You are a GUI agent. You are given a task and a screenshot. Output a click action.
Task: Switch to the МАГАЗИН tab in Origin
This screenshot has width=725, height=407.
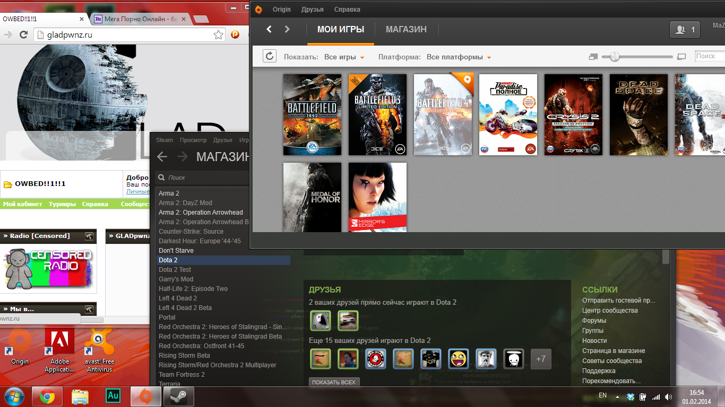406,29
